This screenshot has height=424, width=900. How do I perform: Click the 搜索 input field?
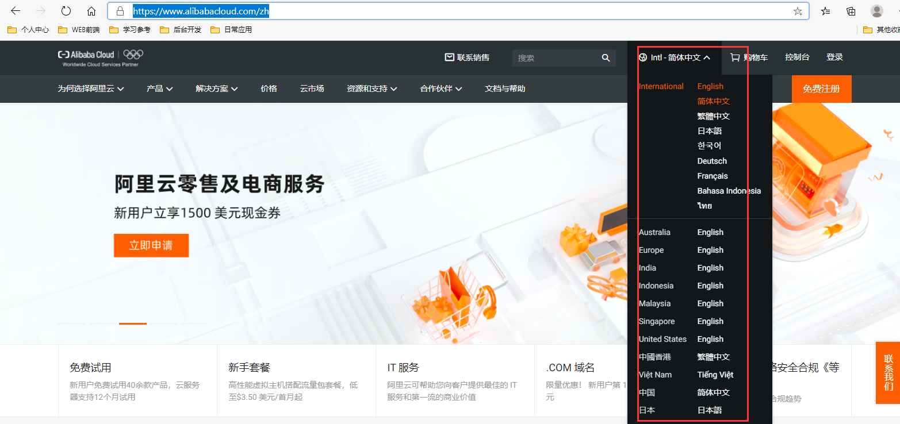pyautogui.click(x=557, y=57)
